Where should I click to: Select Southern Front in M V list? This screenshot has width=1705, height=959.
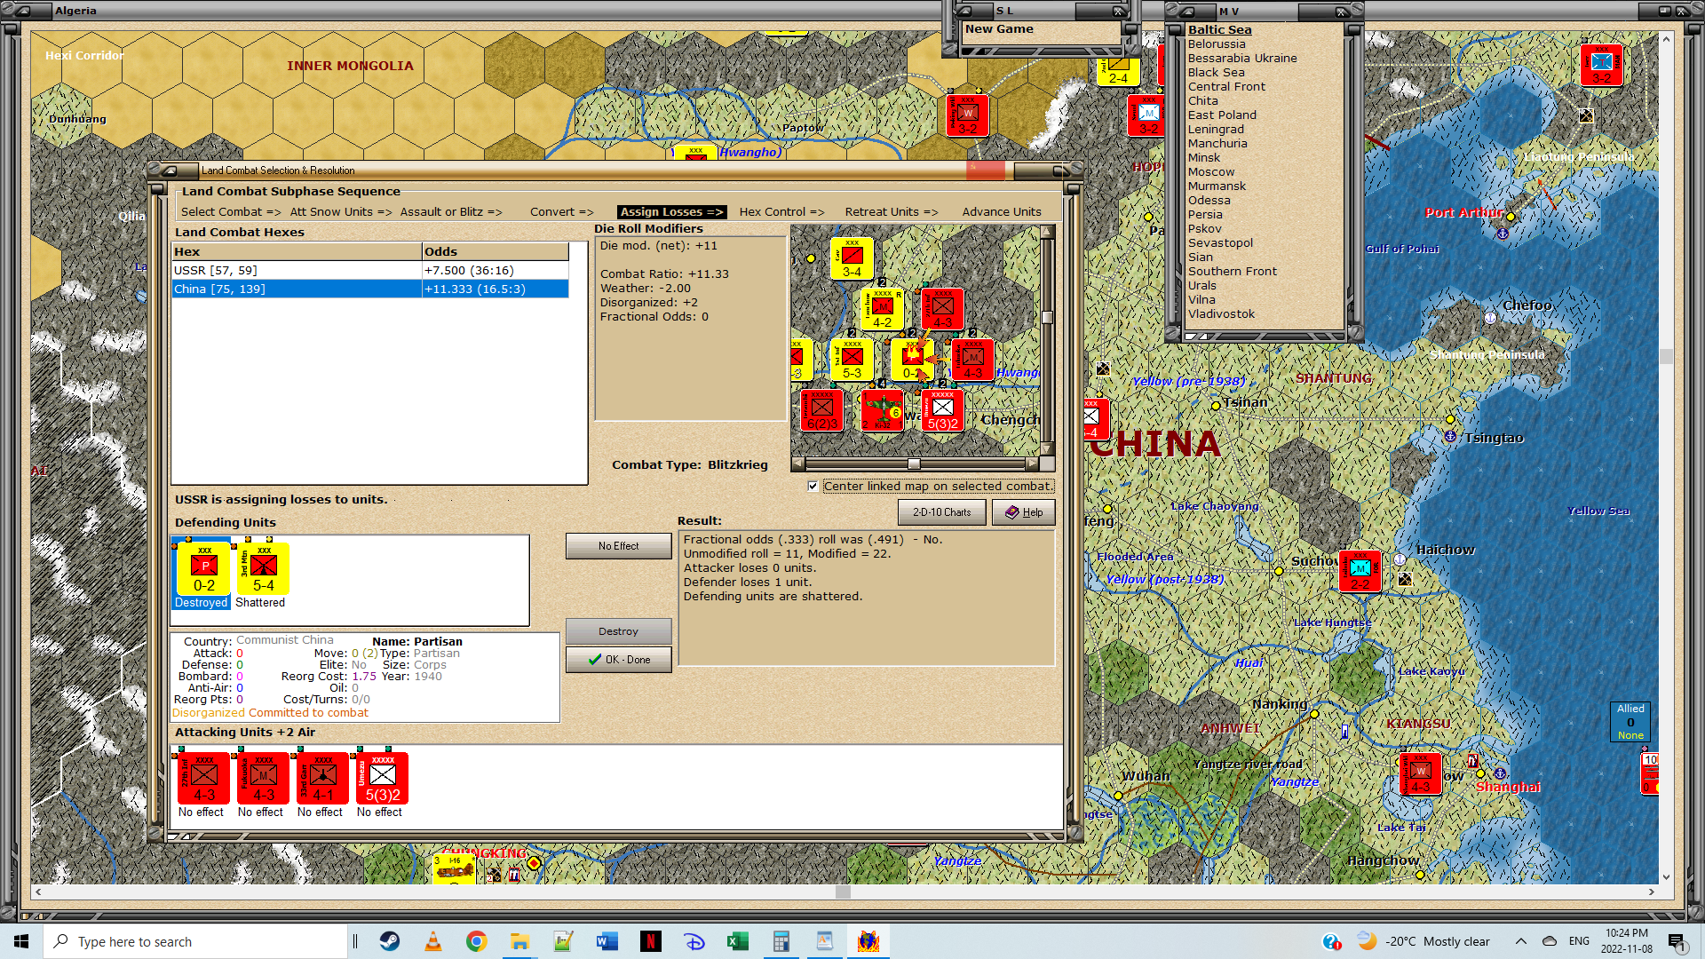[x=1233, y=271]
